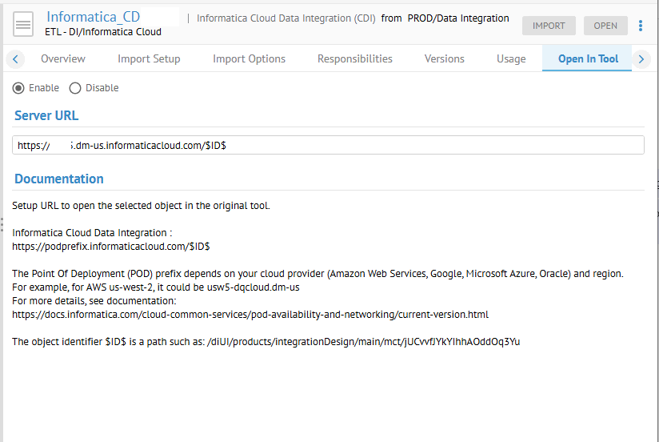Select the Open In Tool tab
This screenshot has height=442, width=659.
[588, 58]
